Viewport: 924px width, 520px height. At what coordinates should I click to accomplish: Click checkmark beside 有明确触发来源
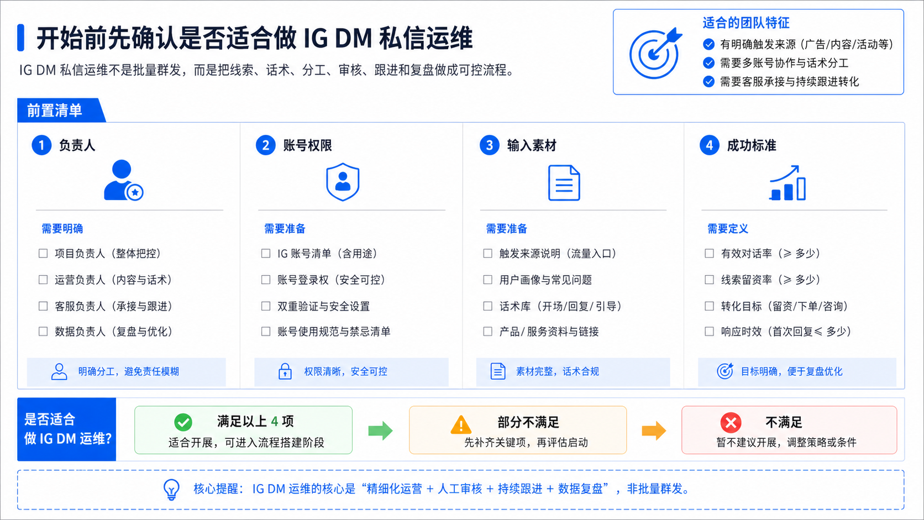(708, 44)
